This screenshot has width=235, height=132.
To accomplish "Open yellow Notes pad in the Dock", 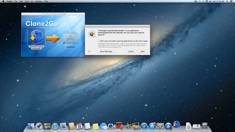I will [95, 126].
